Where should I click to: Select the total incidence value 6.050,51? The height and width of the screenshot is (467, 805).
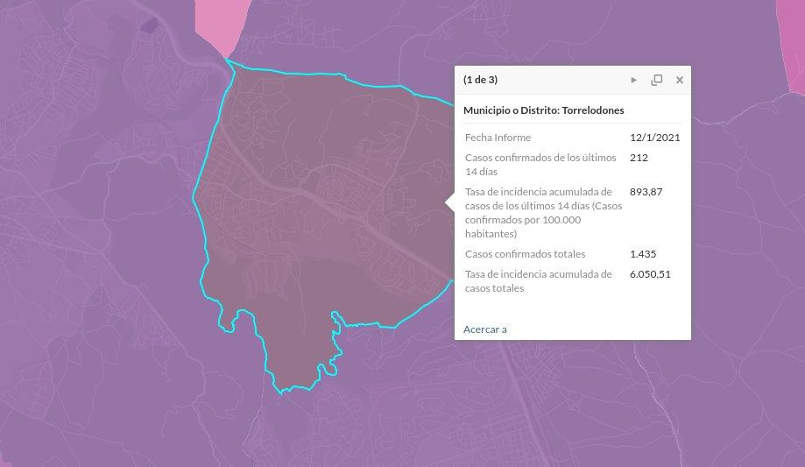click(x=650, y=274)
